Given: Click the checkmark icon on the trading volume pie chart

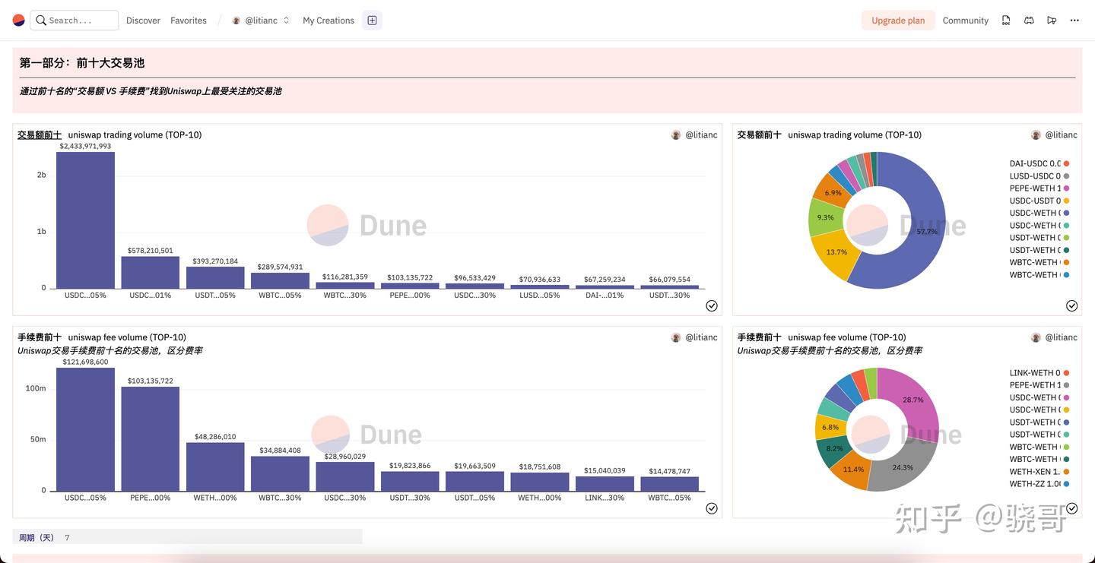Looking at the screenshot, I should click(1071, 305).
